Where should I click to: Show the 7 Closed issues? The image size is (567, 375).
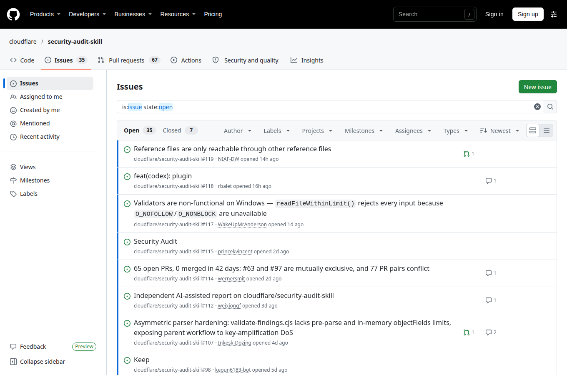(x=180, y=130)
